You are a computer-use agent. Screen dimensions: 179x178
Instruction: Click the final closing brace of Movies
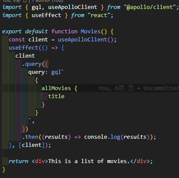[x=4, y=169]
